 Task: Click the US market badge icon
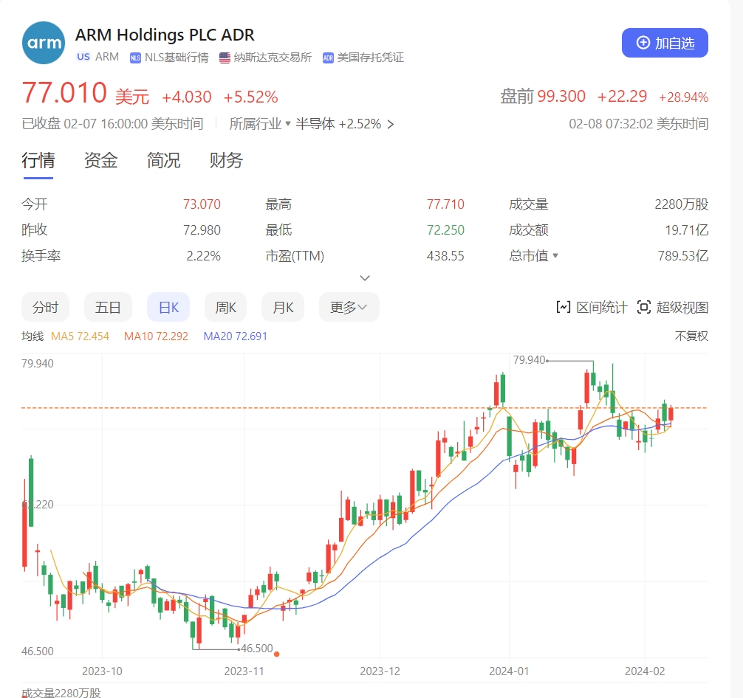tap(83, 57)
